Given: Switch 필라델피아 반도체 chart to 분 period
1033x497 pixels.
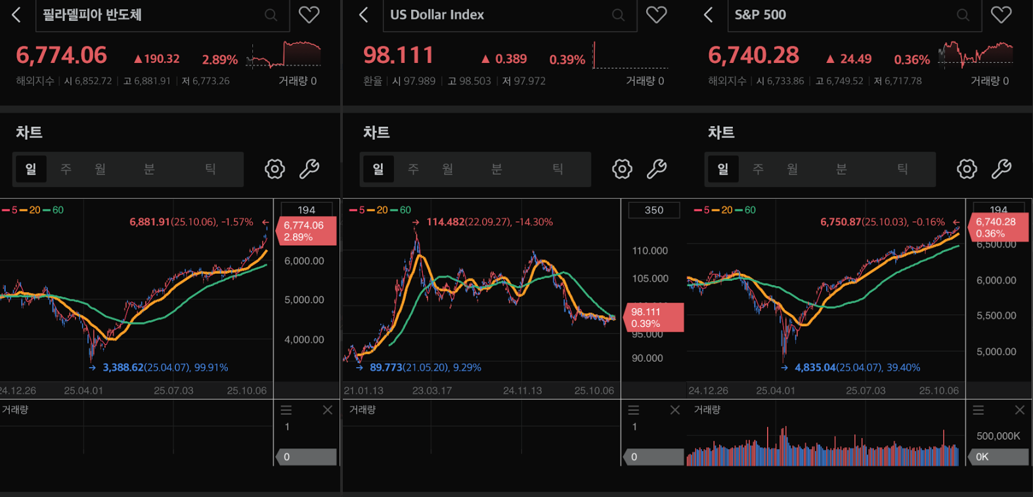Looking at the screenshot, I should click(149, 169).
